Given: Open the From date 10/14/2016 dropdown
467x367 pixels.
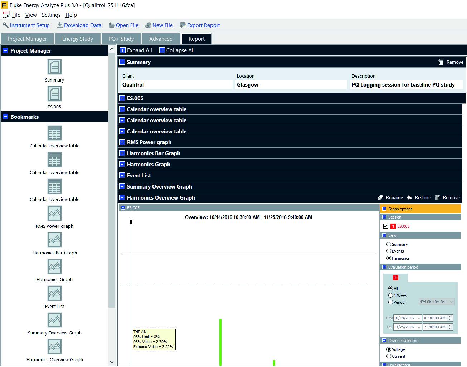Looking at the screenshot, I should pos(419,318).
